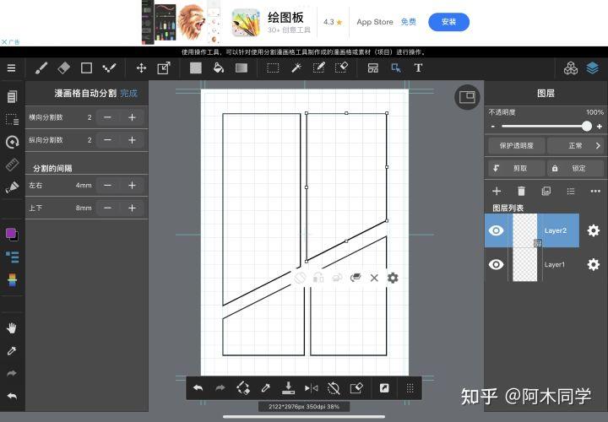Duplicate layer icon in layer panel
The height and width of the screenshot is (422, 608).
tap(546, 191)
